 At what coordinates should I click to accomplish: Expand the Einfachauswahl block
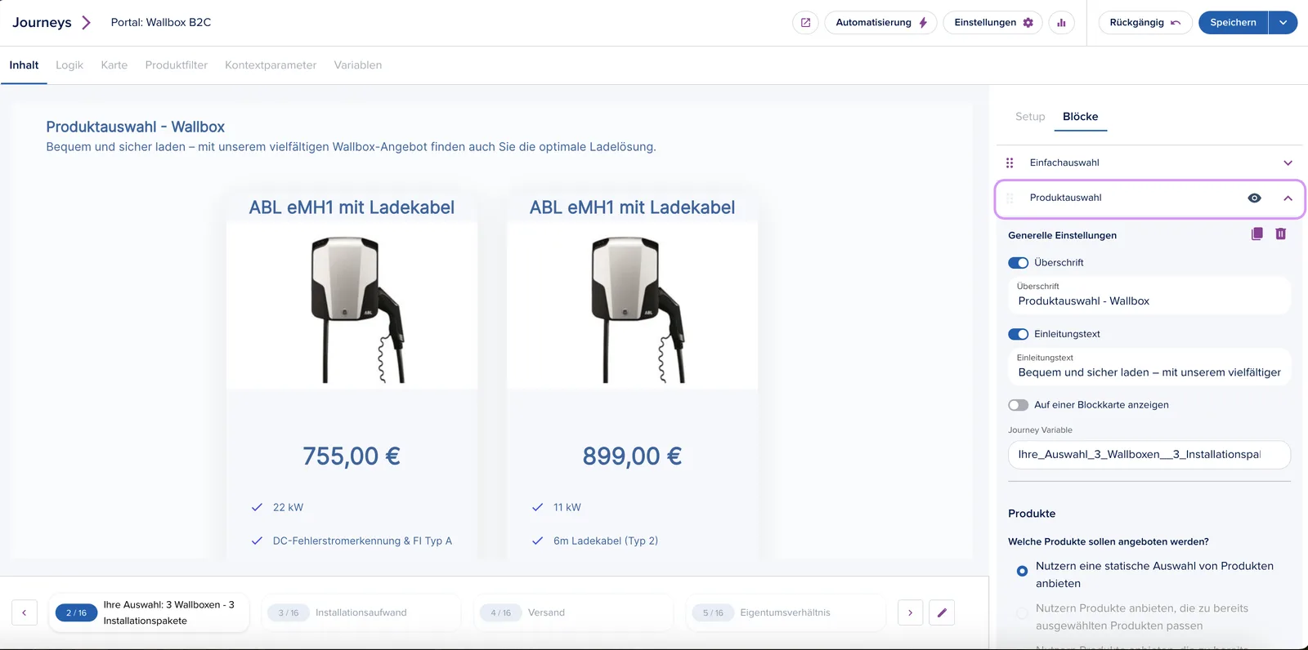(1288, 162)
